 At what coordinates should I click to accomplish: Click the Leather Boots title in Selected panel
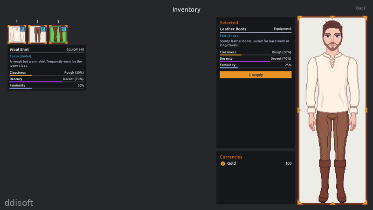233,29
